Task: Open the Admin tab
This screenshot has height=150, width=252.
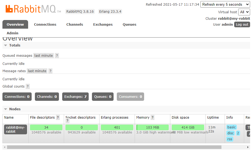Action: pos(12,33)
